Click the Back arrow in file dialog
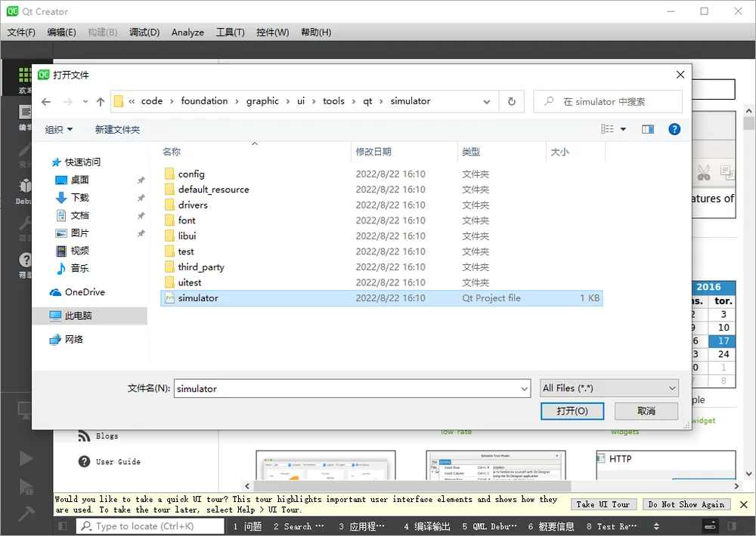Viewport: 756px width, 536px height. coord(46,102)
